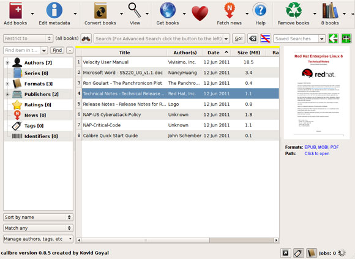Open the Restrict to dropdown
355x259 pixels.
(28, 38)
